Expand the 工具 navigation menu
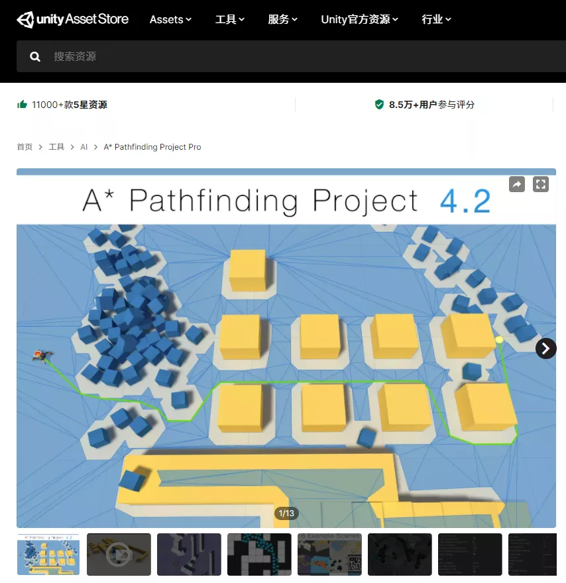Image resolution: width=566 pixels, height=583 pixels. 230,19
